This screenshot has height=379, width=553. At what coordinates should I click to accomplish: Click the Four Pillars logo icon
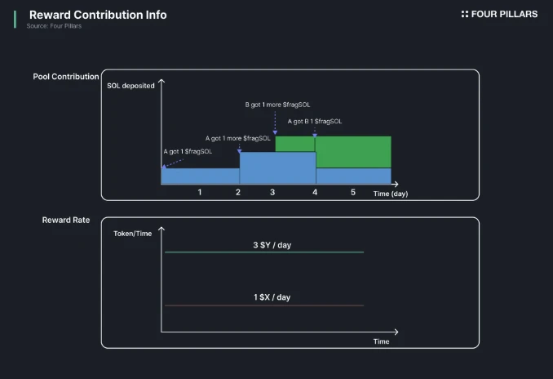[465, 14]
